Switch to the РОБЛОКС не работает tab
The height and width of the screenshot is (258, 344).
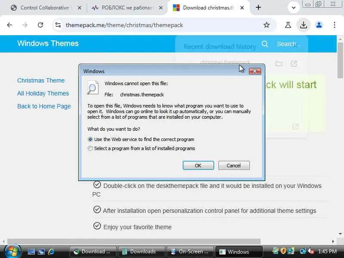tap(126, 8)
